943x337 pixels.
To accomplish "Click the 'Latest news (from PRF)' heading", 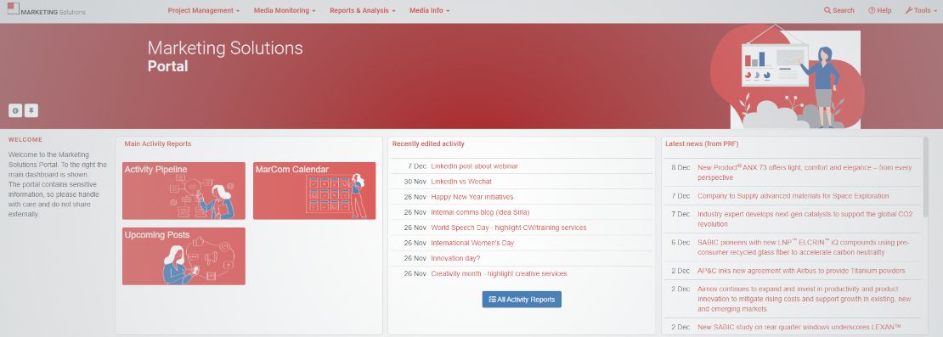I will tap(702, 143).
